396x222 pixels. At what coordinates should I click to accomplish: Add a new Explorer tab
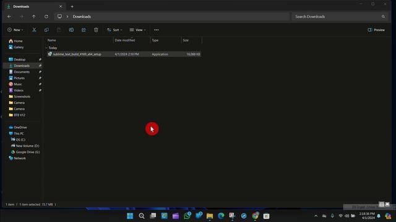click(72, 7)
